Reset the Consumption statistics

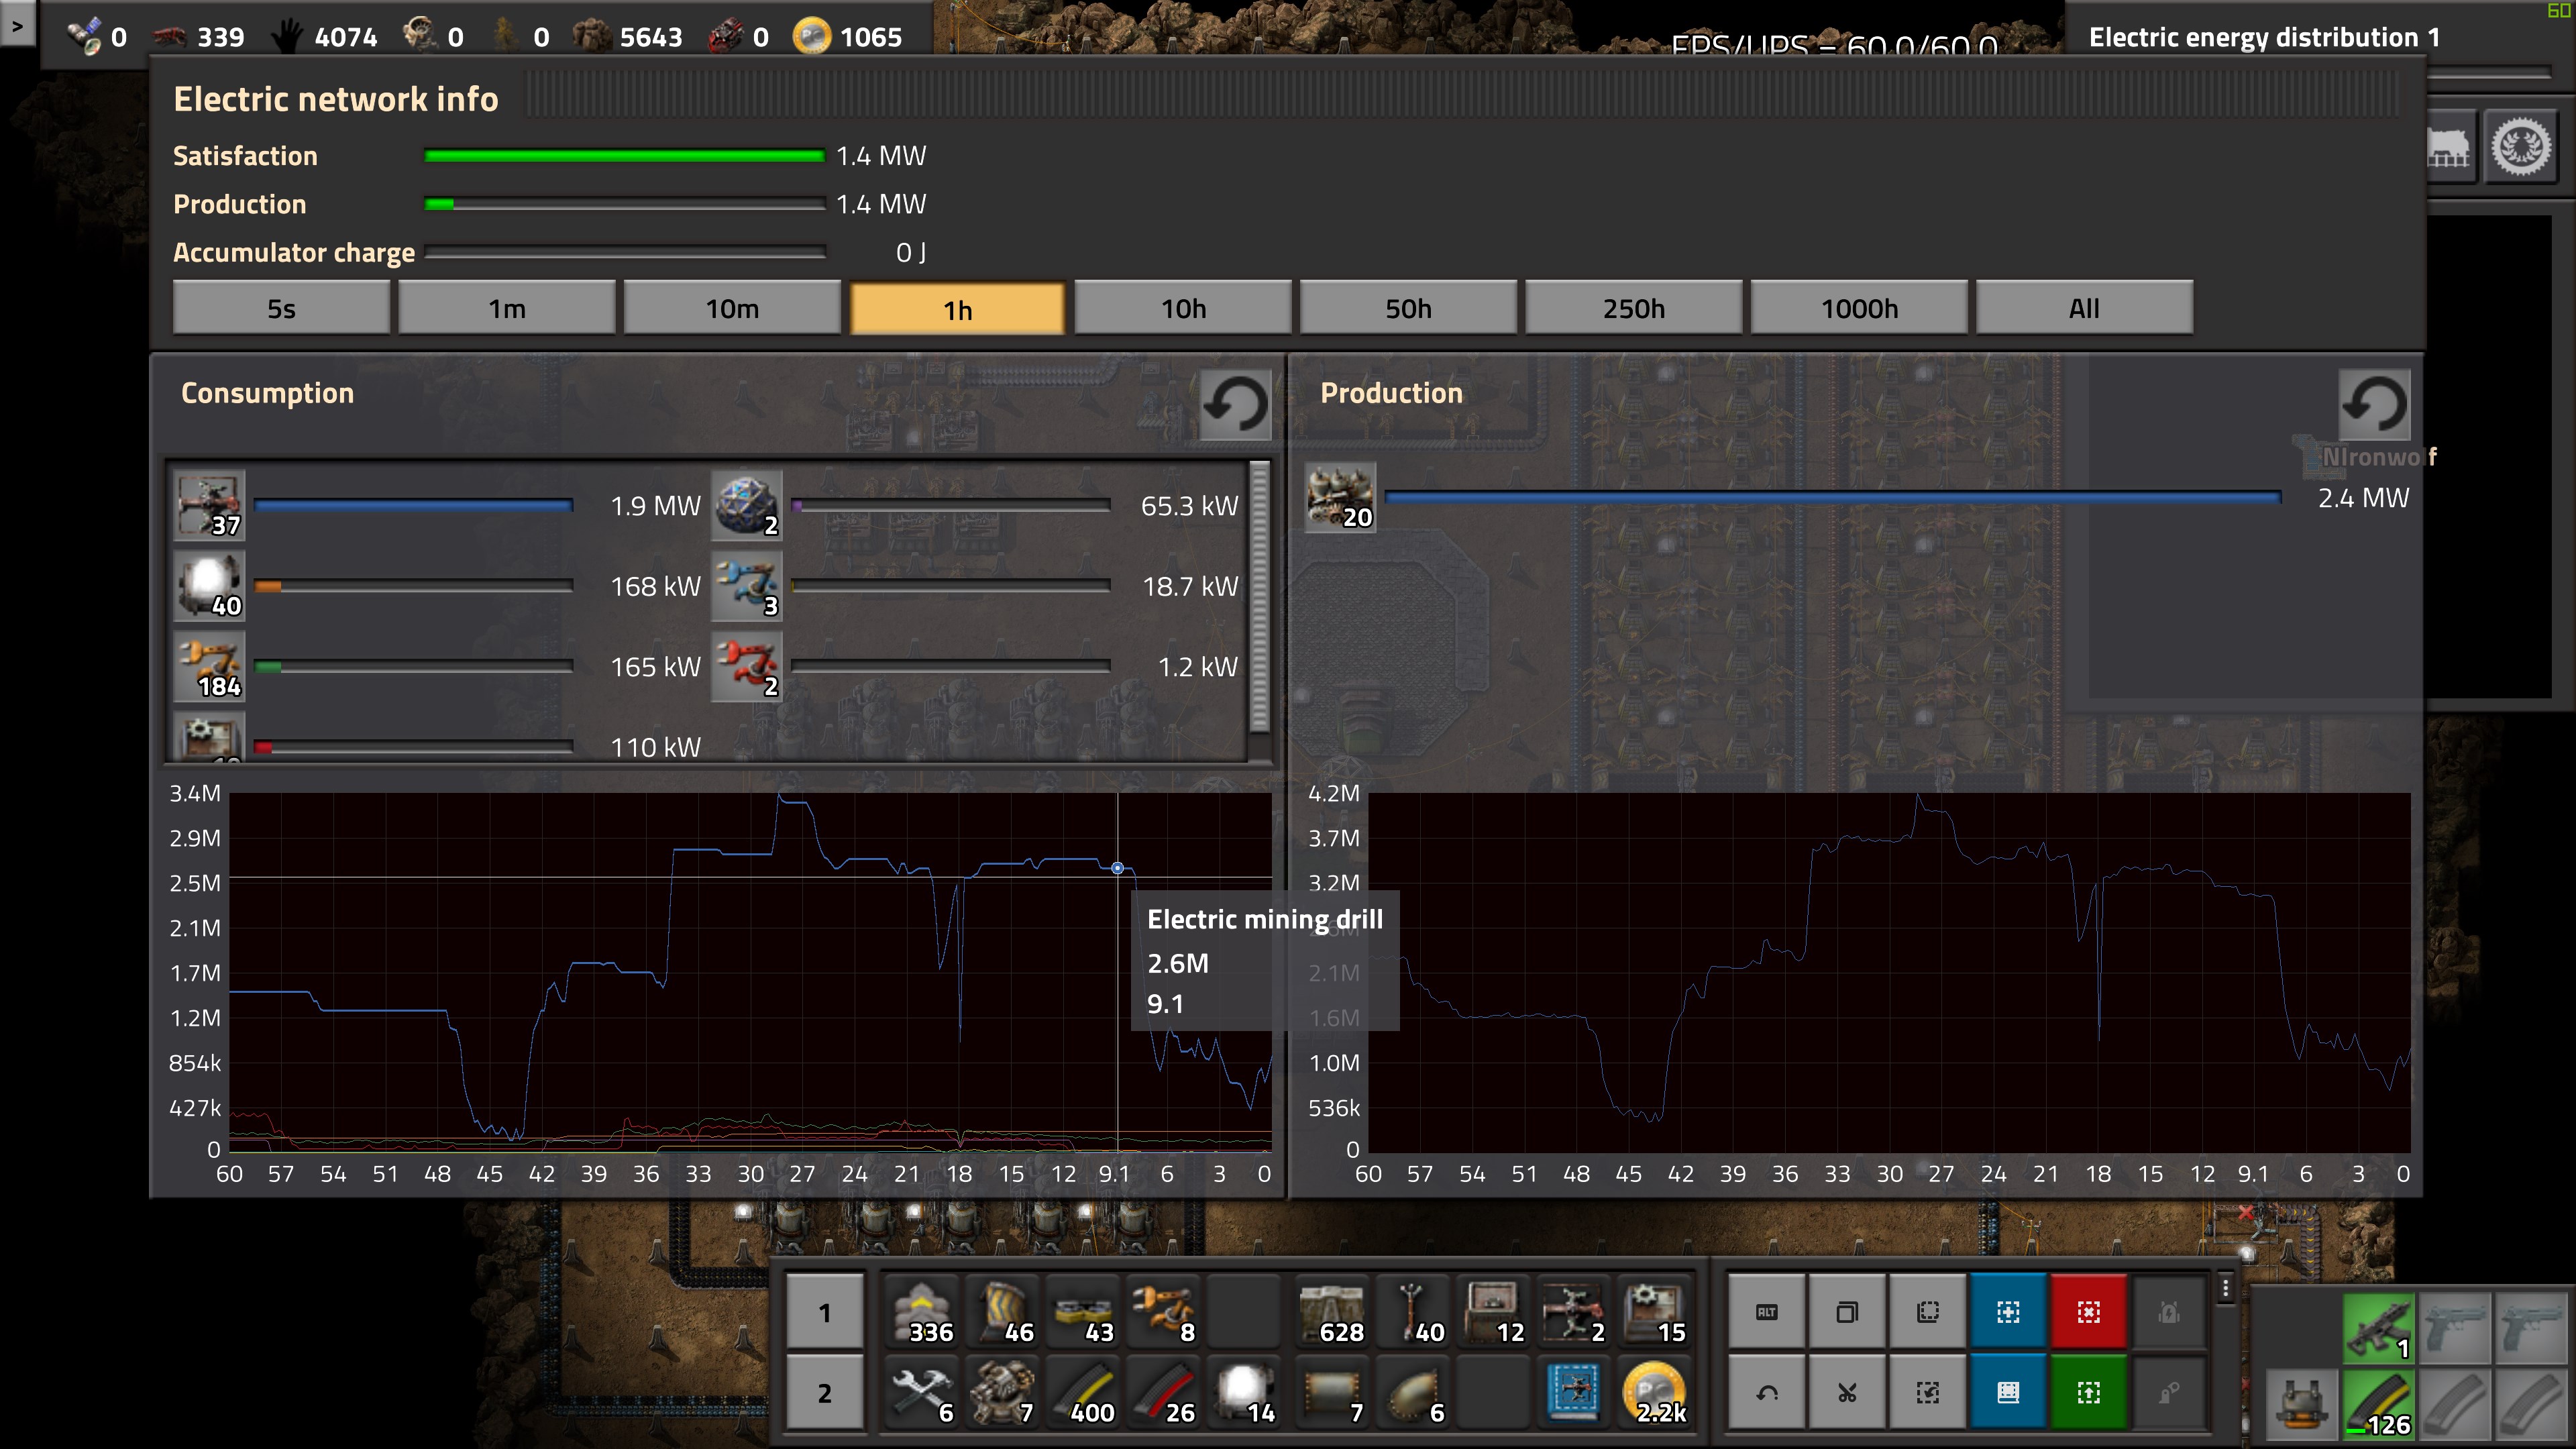[x=1235, y=405]
